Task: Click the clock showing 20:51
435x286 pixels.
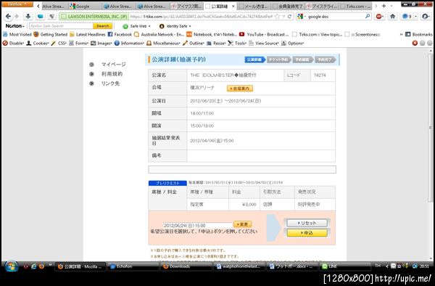Action: coord(424,266)
